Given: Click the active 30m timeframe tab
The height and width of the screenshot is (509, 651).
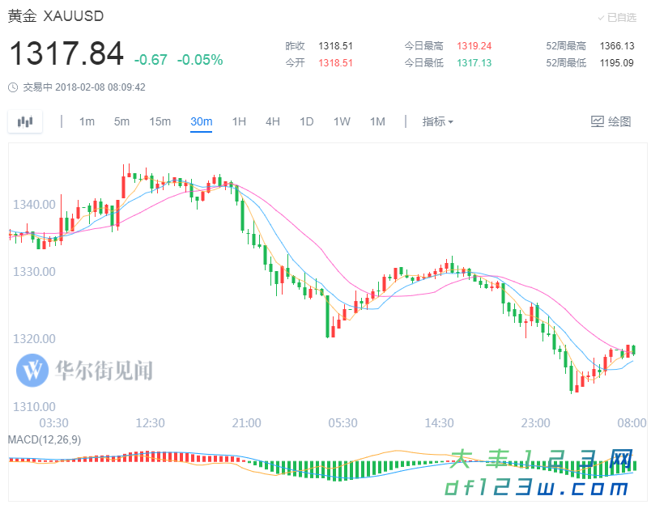Looking at the screenshot, I should click(x=201, y=122).
